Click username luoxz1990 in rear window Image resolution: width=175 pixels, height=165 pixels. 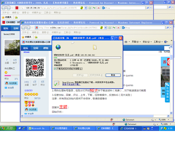click(9, 34)
